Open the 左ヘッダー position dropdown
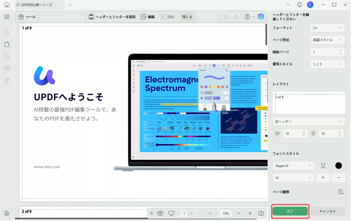The height and width of the screenshot is (221, 351). (x=309, y=121)
